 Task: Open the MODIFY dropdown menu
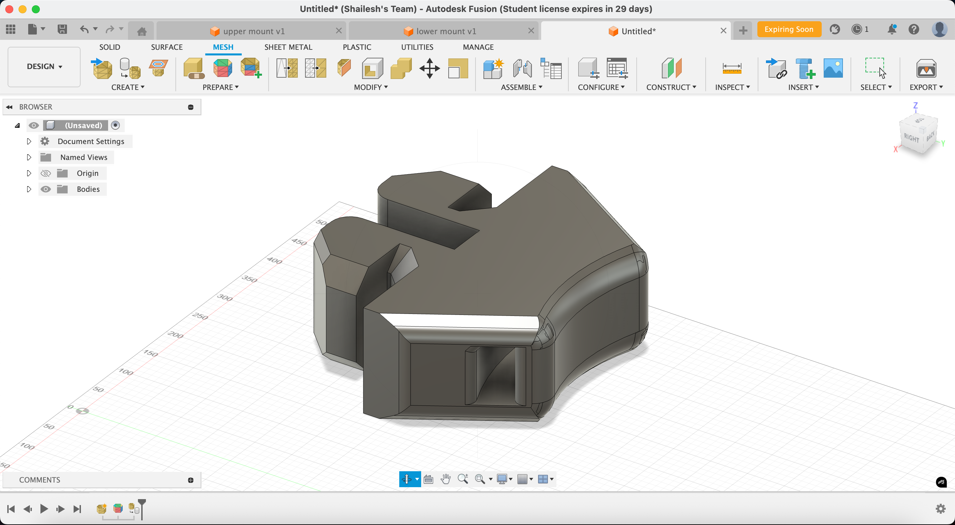click(x=371, y=87)
